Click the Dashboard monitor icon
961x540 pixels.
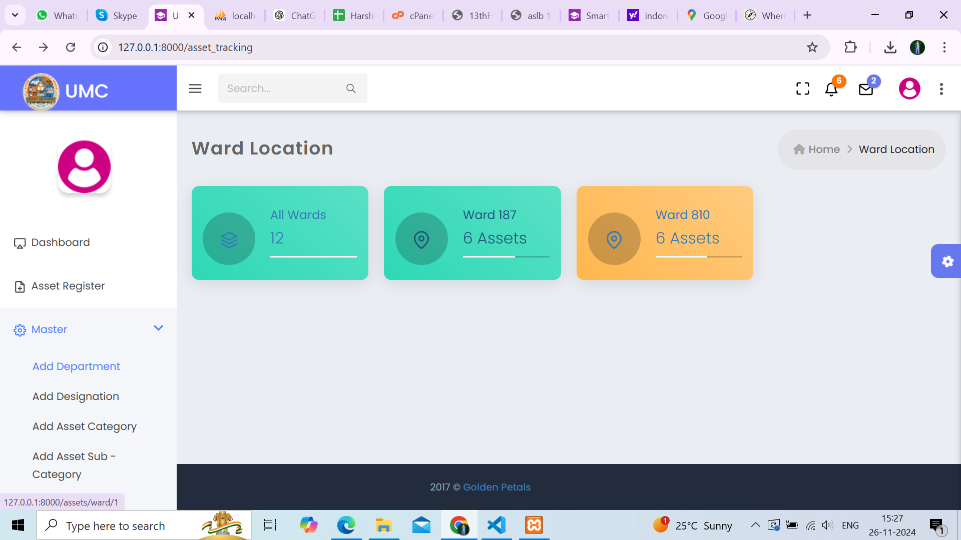tap(20, 243)
